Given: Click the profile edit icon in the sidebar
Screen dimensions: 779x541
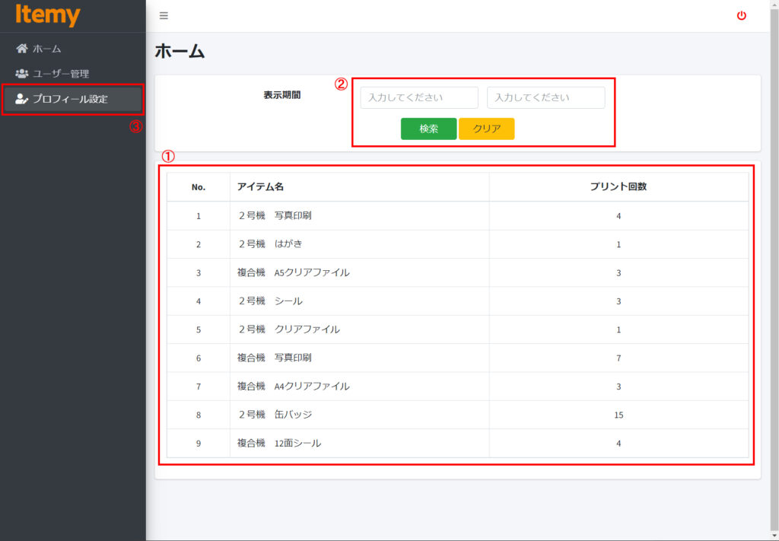Looking at the screenshot, I should [x=22, y=99].
